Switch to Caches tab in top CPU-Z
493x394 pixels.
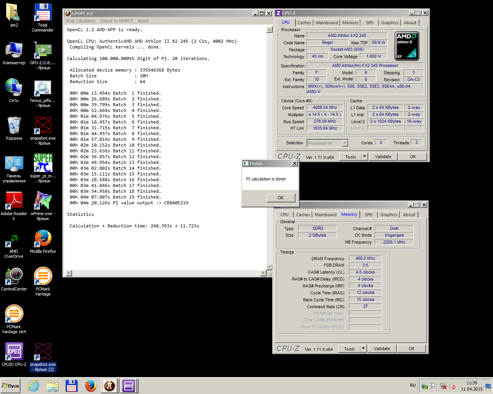pyautogui.click(x=304, y=23)
